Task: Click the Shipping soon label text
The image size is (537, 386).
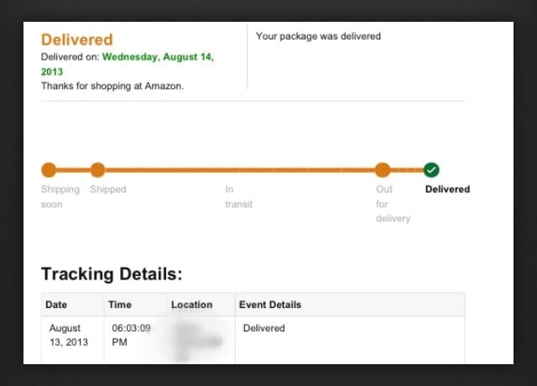Action: pos(60,196)
